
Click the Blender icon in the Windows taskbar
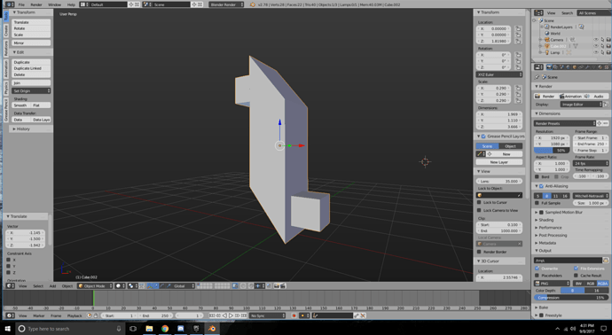(212, 329)
